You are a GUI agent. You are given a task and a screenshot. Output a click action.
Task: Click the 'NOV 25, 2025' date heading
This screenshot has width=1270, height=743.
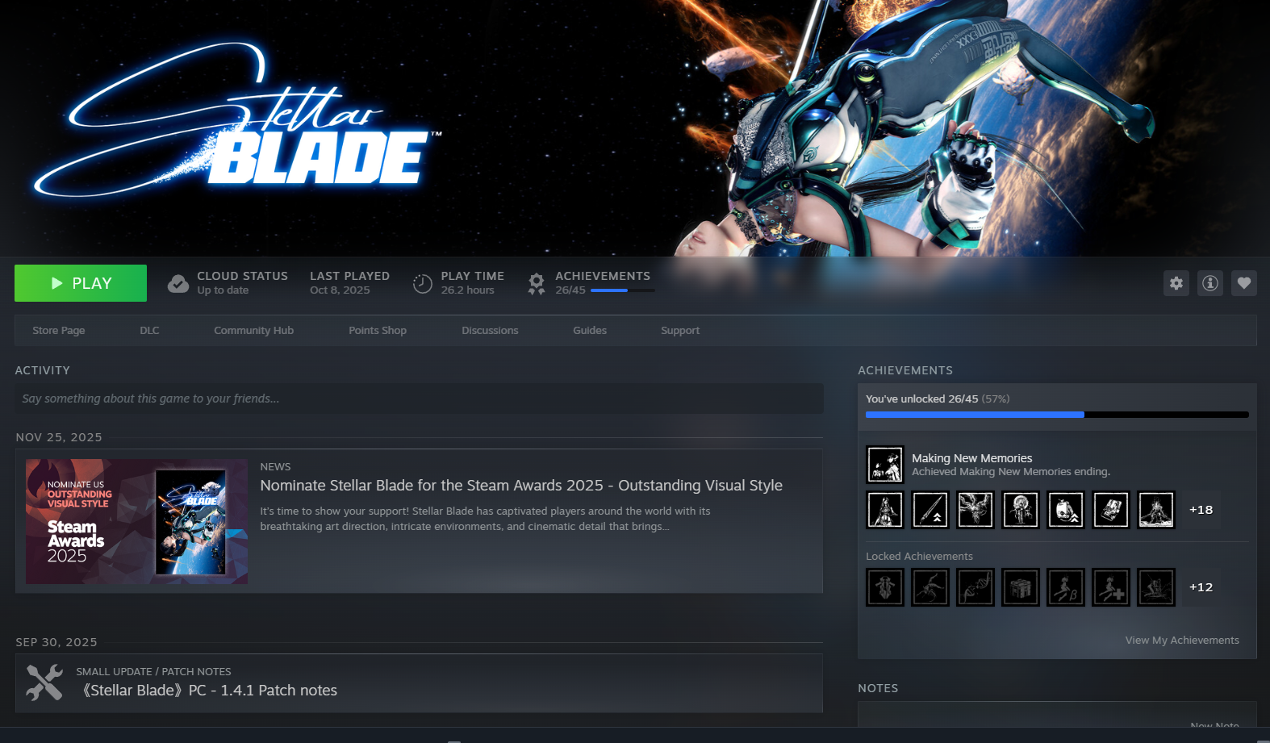[59, 437]
